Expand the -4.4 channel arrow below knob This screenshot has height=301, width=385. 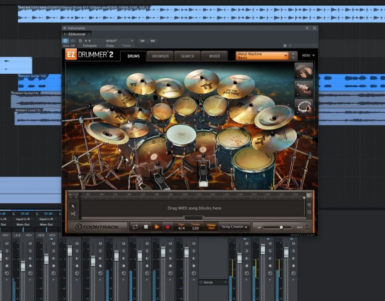30,280
